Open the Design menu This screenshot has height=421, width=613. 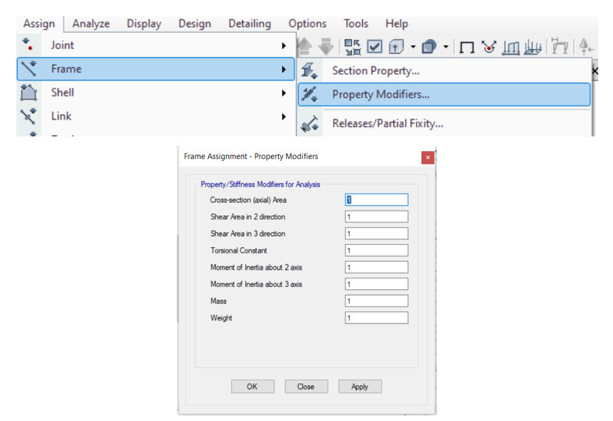pos(195,23)
